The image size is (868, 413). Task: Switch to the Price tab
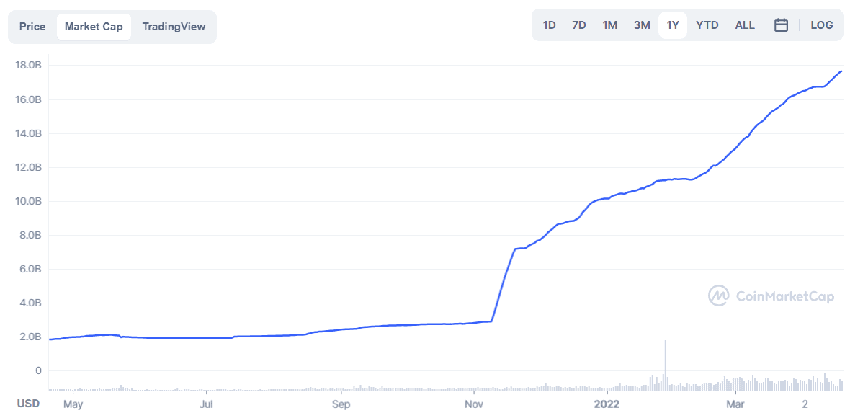tap(32, 27)
